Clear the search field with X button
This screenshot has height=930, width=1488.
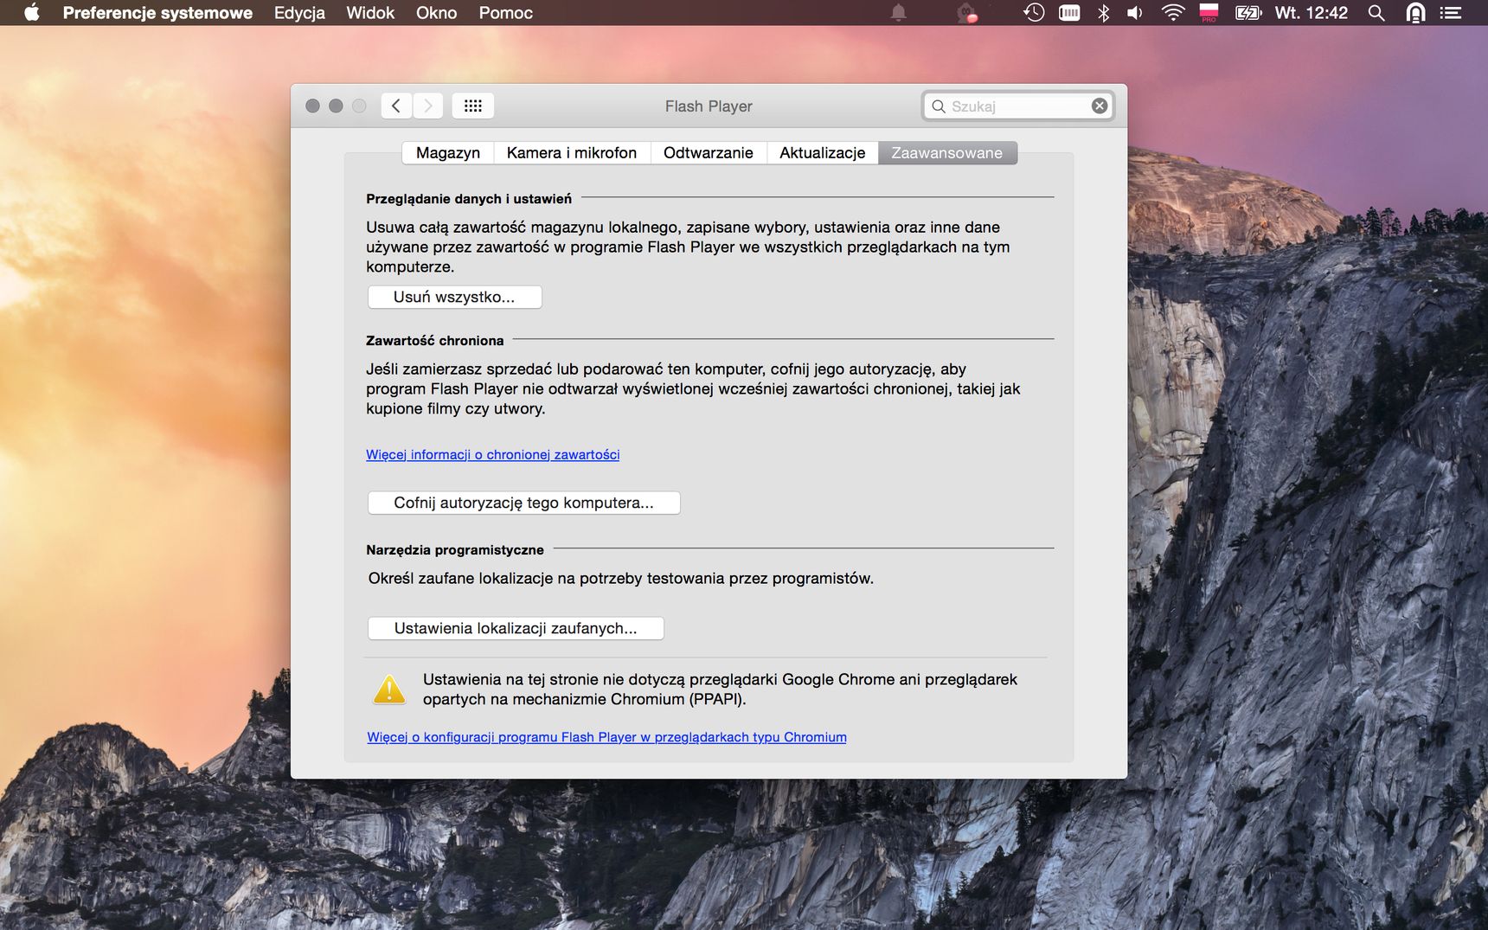[x=1100, y=106]
